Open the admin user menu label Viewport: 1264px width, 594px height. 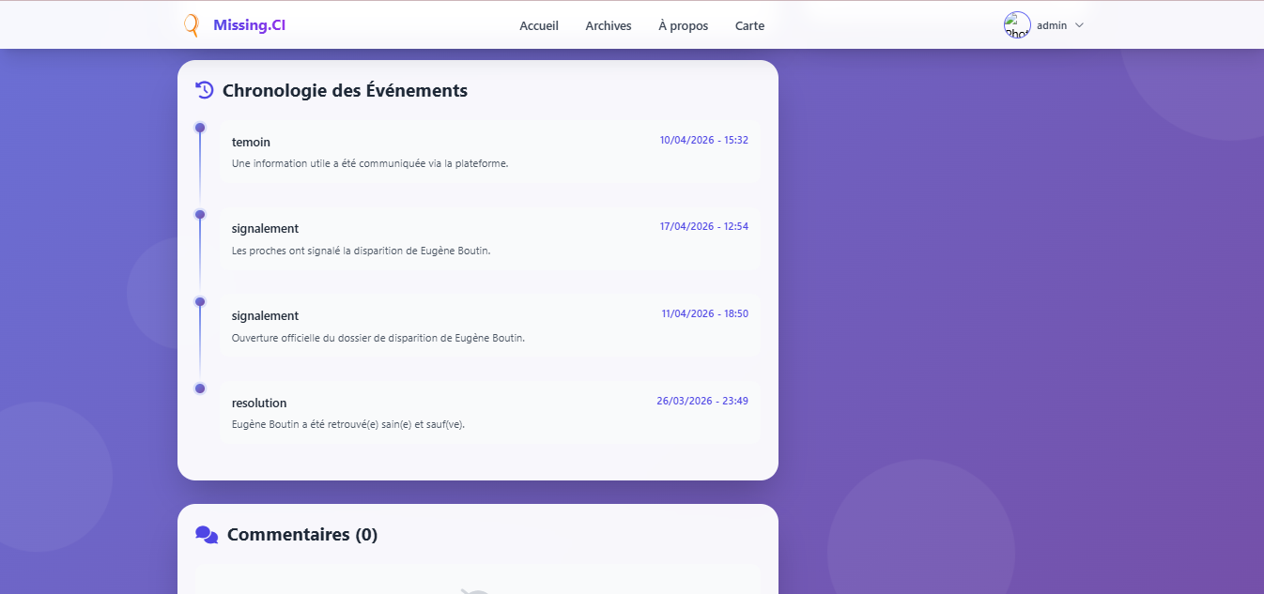click(1052, 25)
